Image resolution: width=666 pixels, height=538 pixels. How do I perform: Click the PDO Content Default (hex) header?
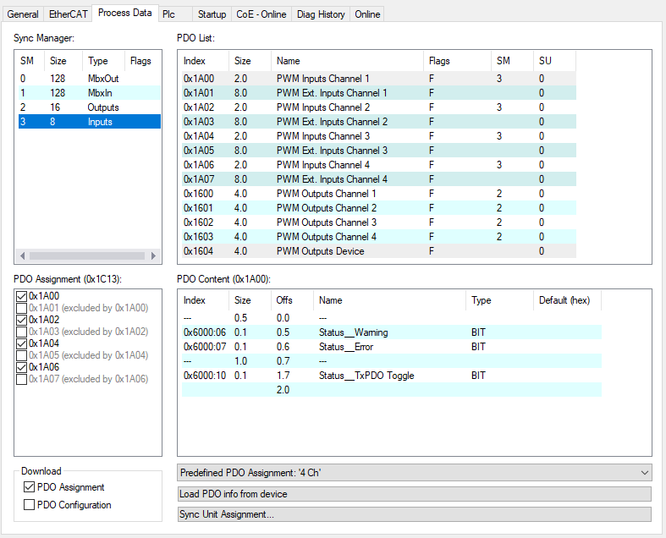click(568, 300)
